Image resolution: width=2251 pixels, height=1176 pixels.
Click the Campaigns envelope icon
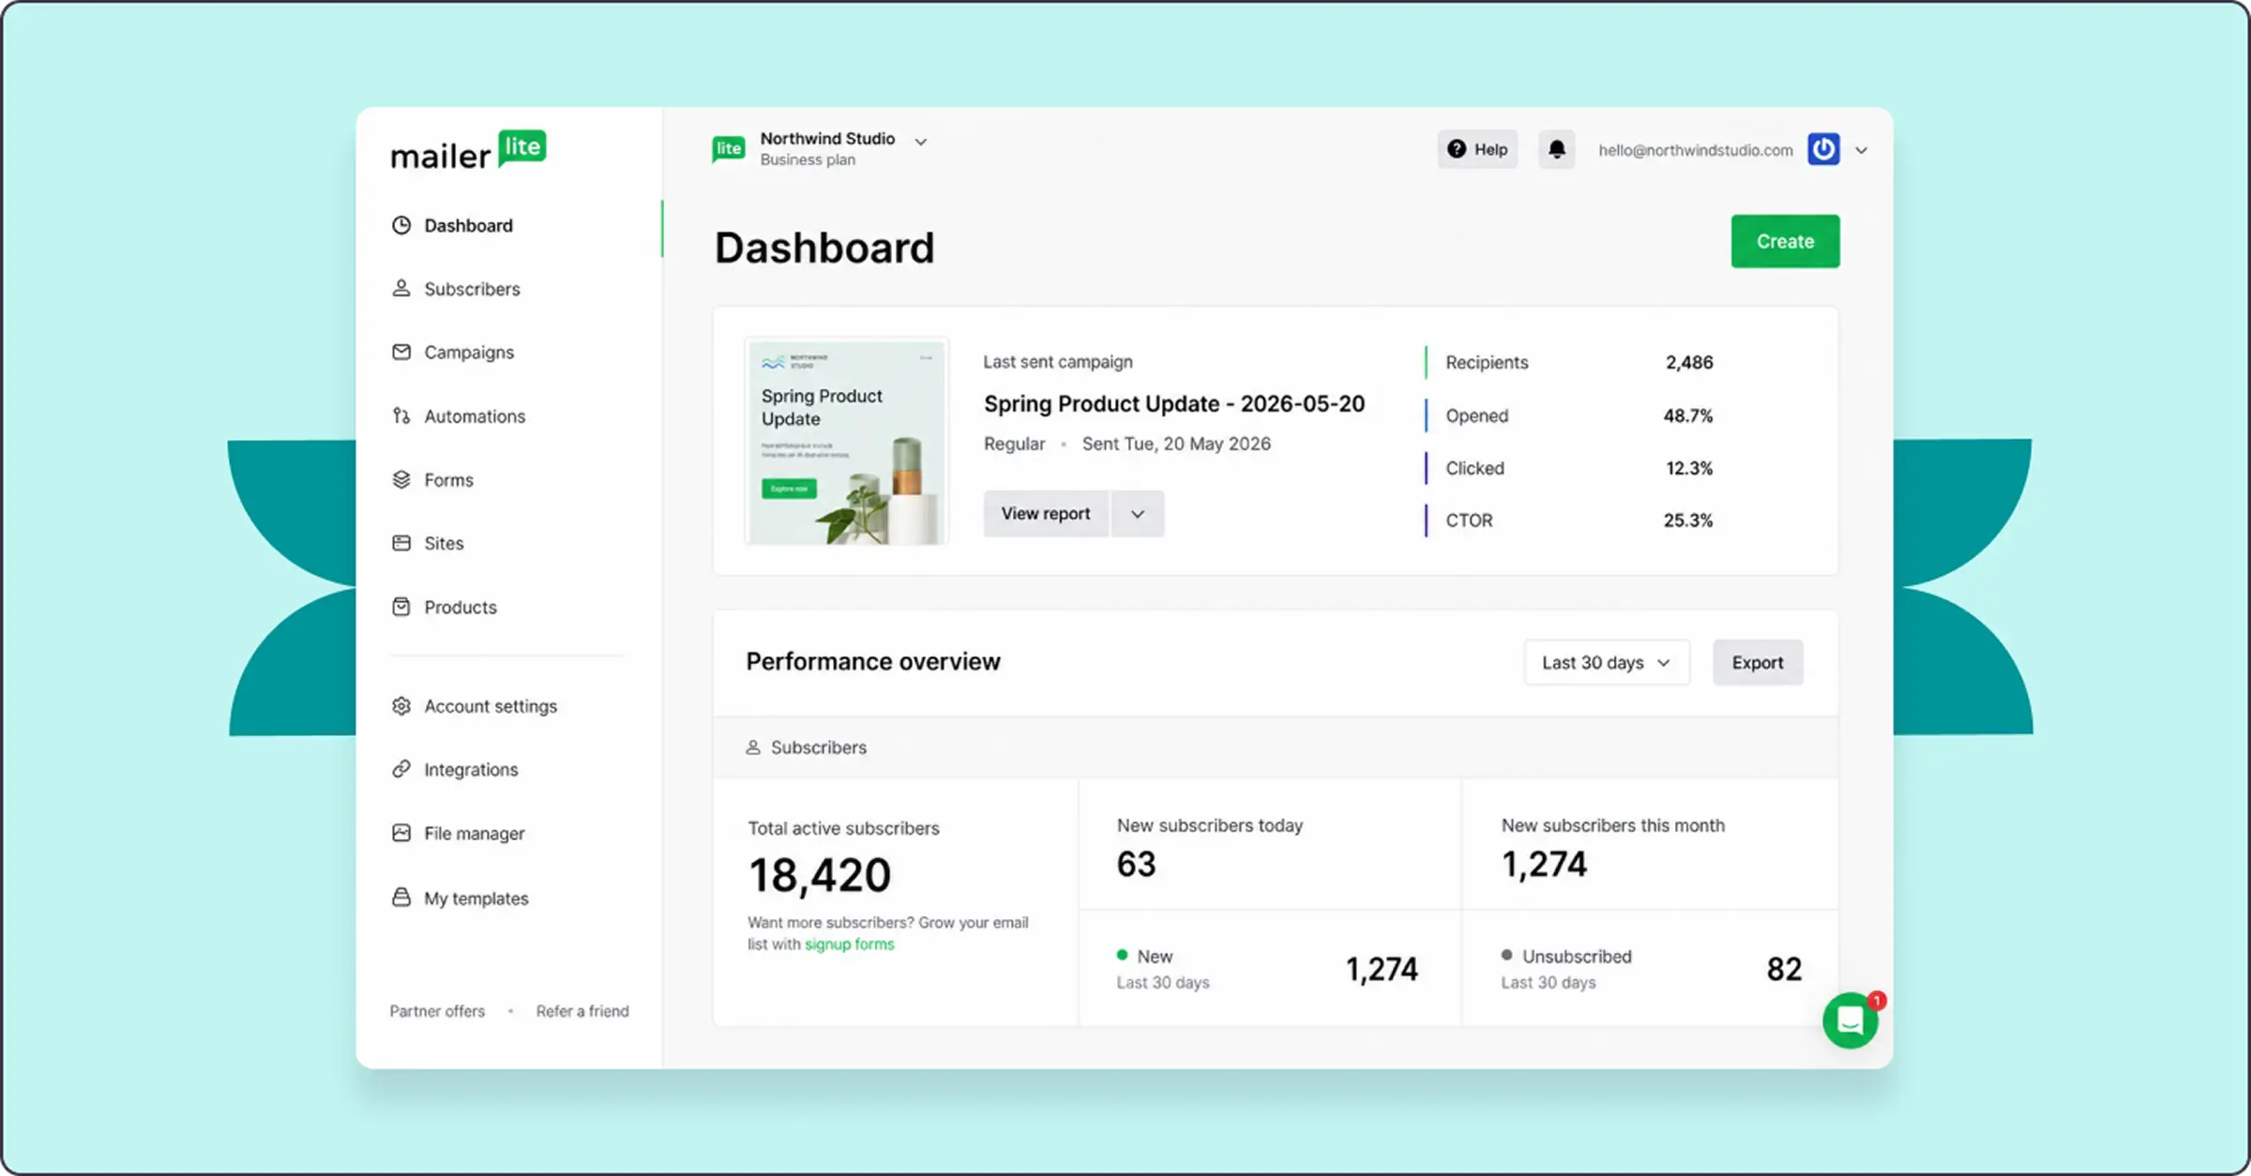(401, 352)
